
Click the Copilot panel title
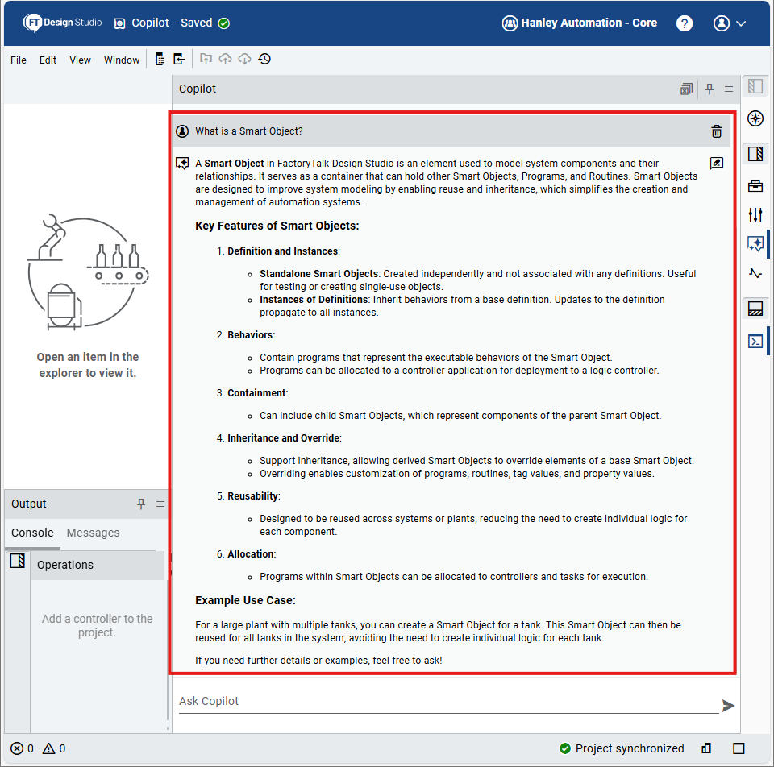tap(198, 89)
